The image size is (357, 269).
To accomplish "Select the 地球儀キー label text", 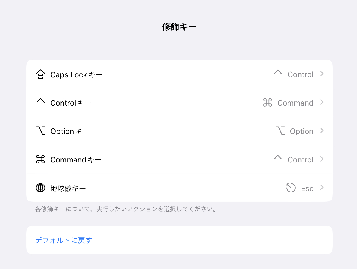I will (68, 188).
